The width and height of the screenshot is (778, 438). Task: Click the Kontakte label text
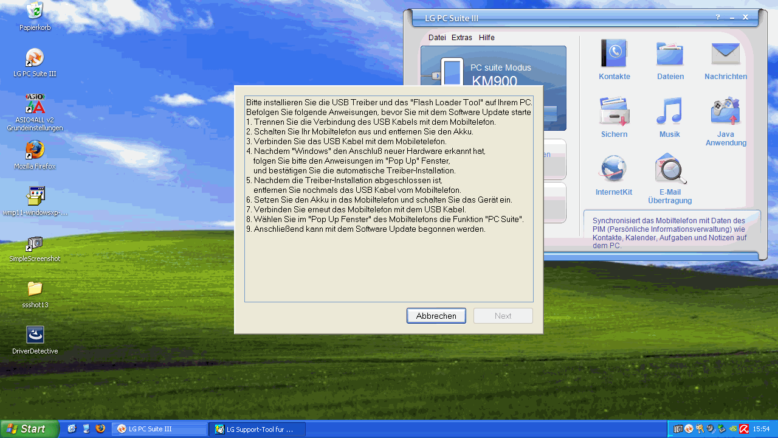point(614,77)
